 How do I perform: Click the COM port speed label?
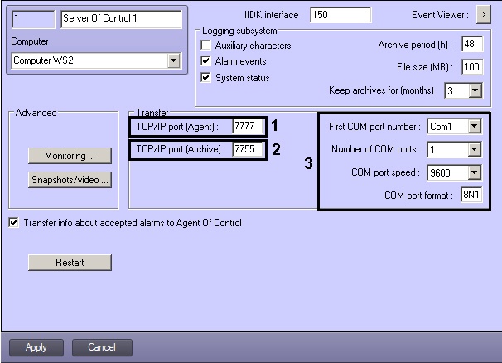385,172
